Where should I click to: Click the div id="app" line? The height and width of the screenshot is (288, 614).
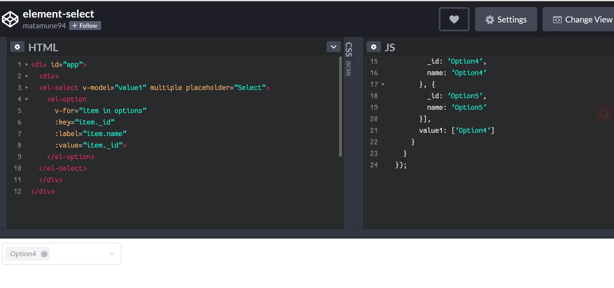tap(59, 65)
